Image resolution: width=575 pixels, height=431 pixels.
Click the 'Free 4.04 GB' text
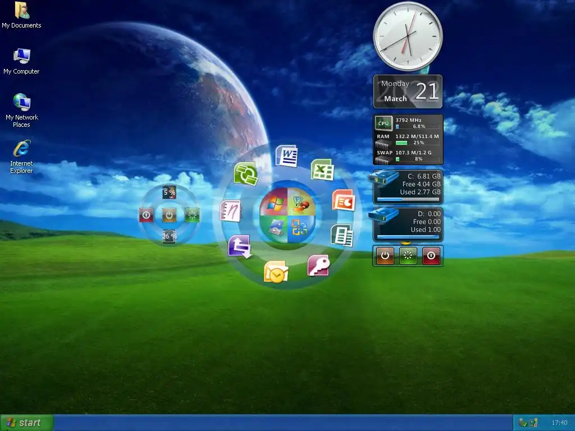[x=421, y=184]
